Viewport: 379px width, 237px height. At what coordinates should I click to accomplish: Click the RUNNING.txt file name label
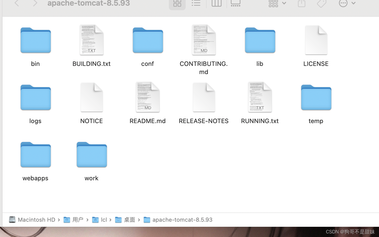260,121
